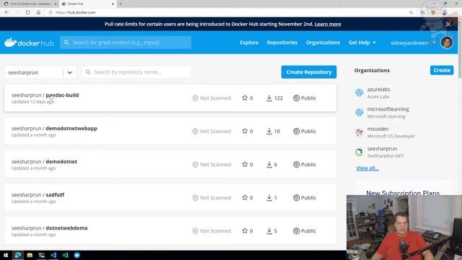Click the View all organizations link
Screen dimensions: 462x260
point(367,168)
